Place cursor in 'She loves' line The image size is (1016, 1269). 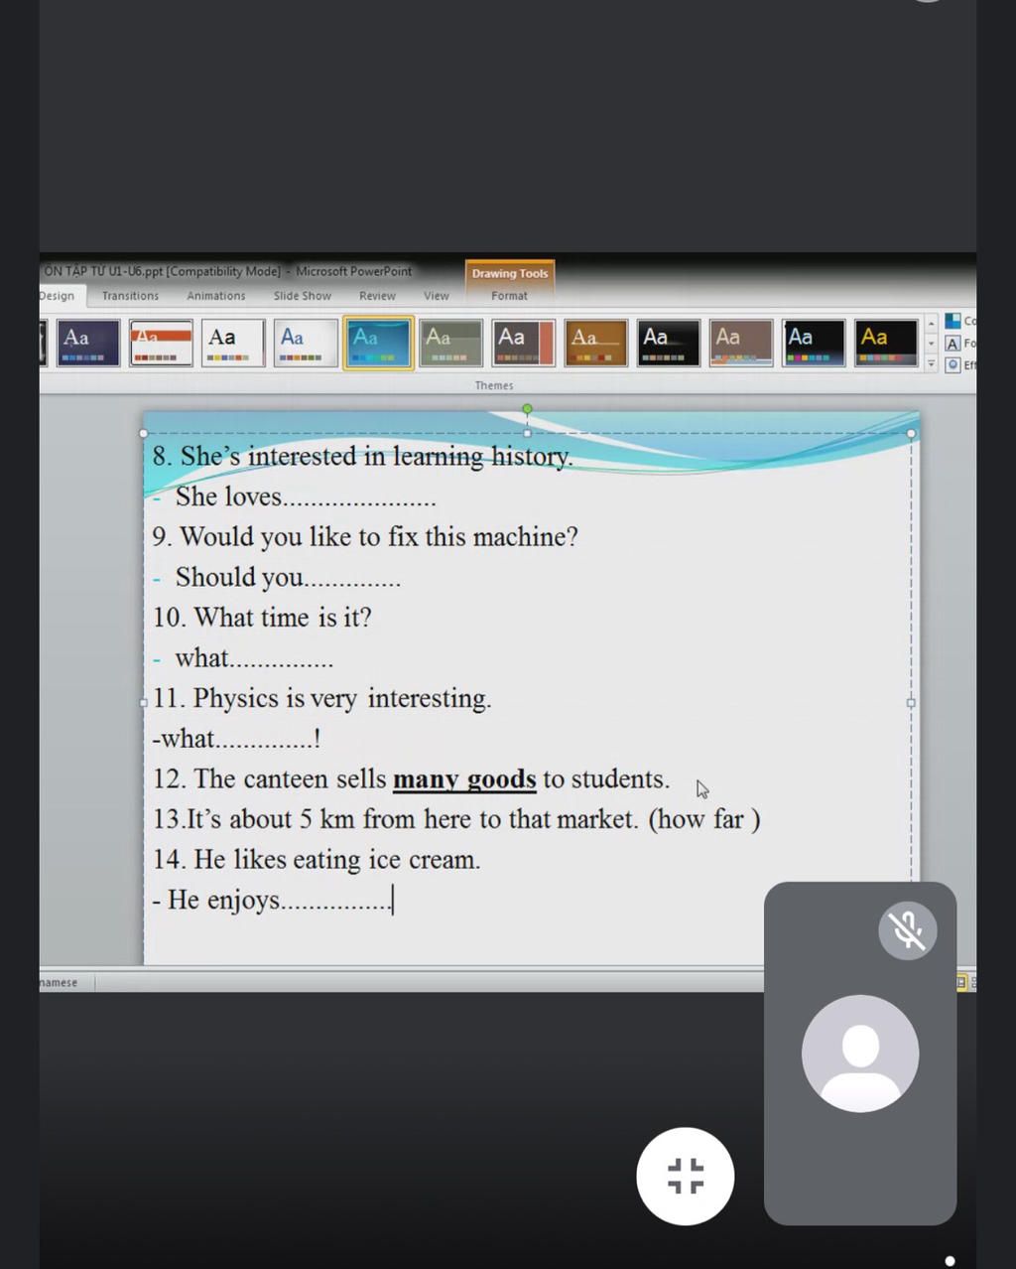click(x=305, y=496)
